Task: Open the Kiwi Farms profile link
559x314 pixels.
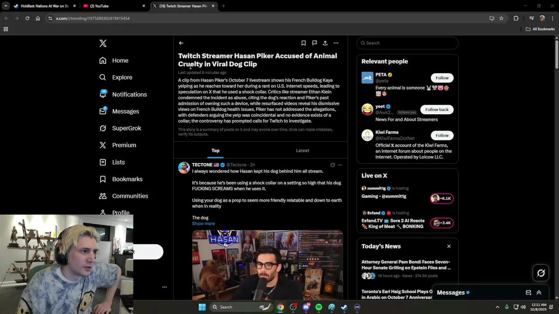Action: [x=386, y=132]
